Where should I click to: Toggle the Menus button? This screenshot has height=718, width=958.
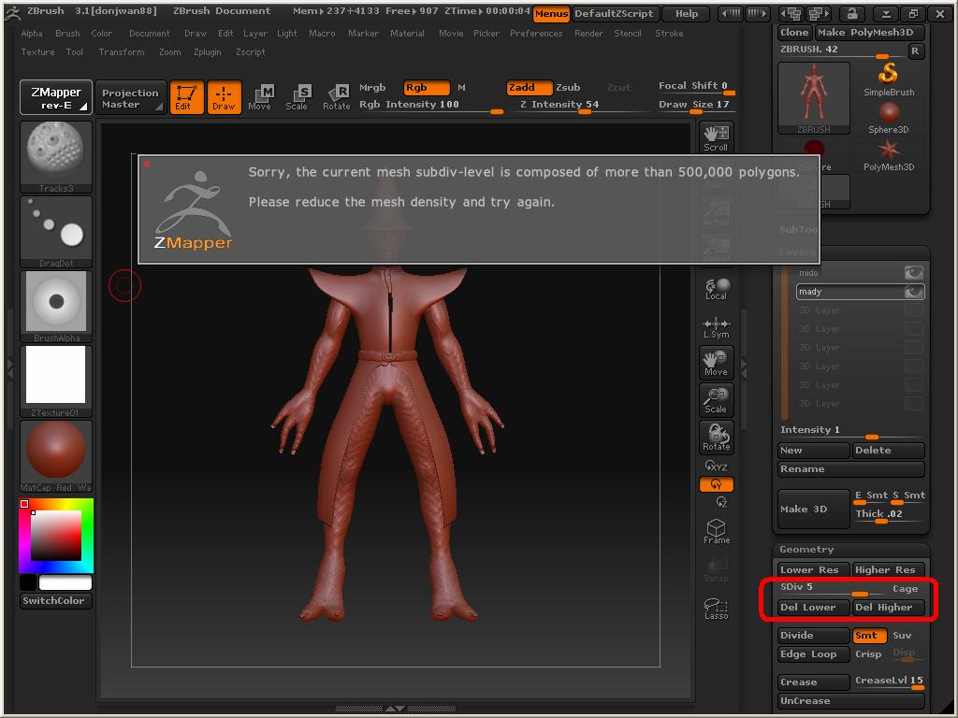click(x=551, y=13)
